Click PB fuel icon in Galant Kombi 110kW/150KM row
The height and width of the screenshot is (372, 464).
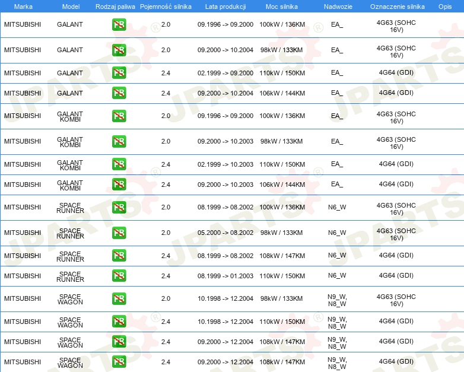tap(119, 164)
